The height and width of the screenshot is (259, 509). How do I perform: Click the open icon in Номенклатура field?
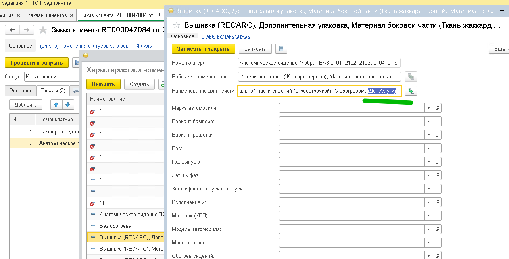tap(396, 63)
